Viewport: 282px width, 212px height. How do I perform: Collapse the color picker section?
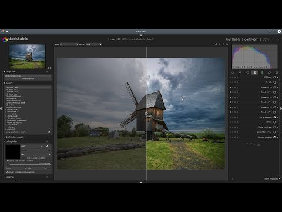(x=5, y=141)
